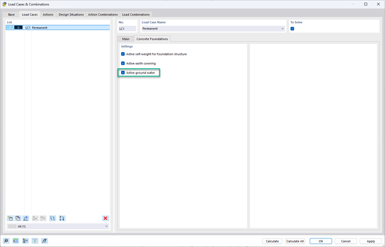Switch to the Main sub-tab
Image resolution: width=385 pixels, height=247 pixels.
(x=126, y=39)
